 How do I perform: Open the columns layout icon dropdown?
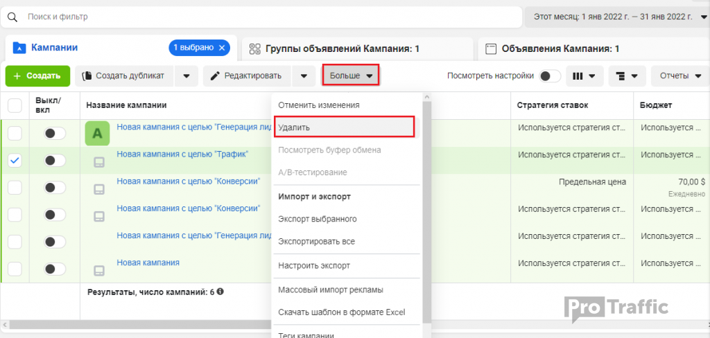[585, 76]
